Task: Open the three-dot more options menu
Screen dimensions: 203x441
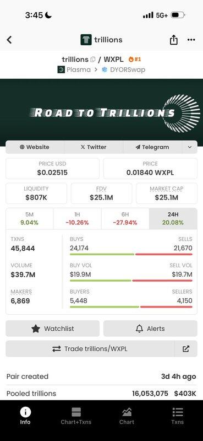Action: pos(191,40)
